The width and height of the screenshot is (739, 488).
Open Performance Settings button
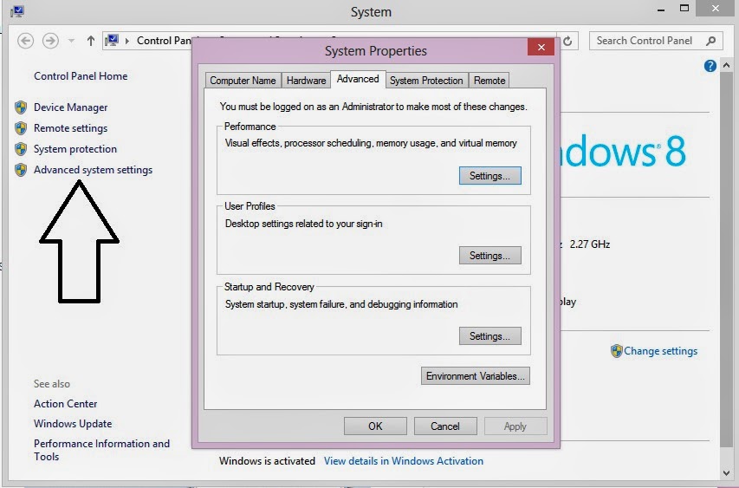point(490,176)
